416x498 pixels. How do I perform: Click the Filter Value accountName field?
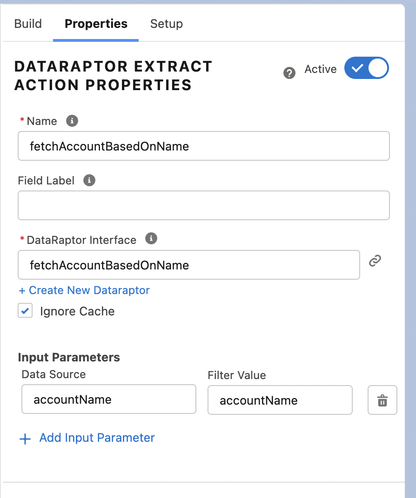tap(280, 400)
